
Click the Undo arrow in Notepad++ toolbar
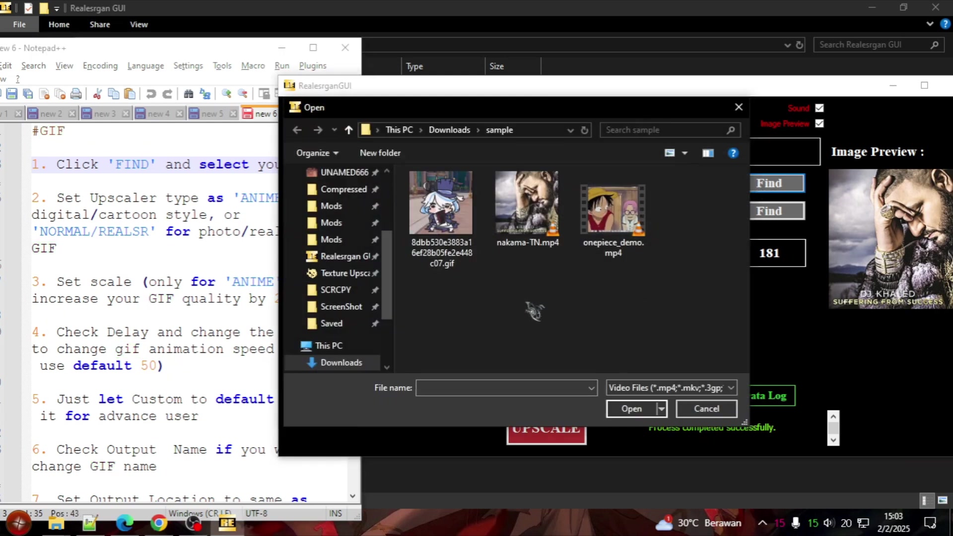pyautogui.click(x=150, y=94)
